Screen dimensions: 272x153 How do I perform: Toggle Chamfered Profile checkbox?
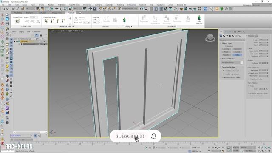249,79
